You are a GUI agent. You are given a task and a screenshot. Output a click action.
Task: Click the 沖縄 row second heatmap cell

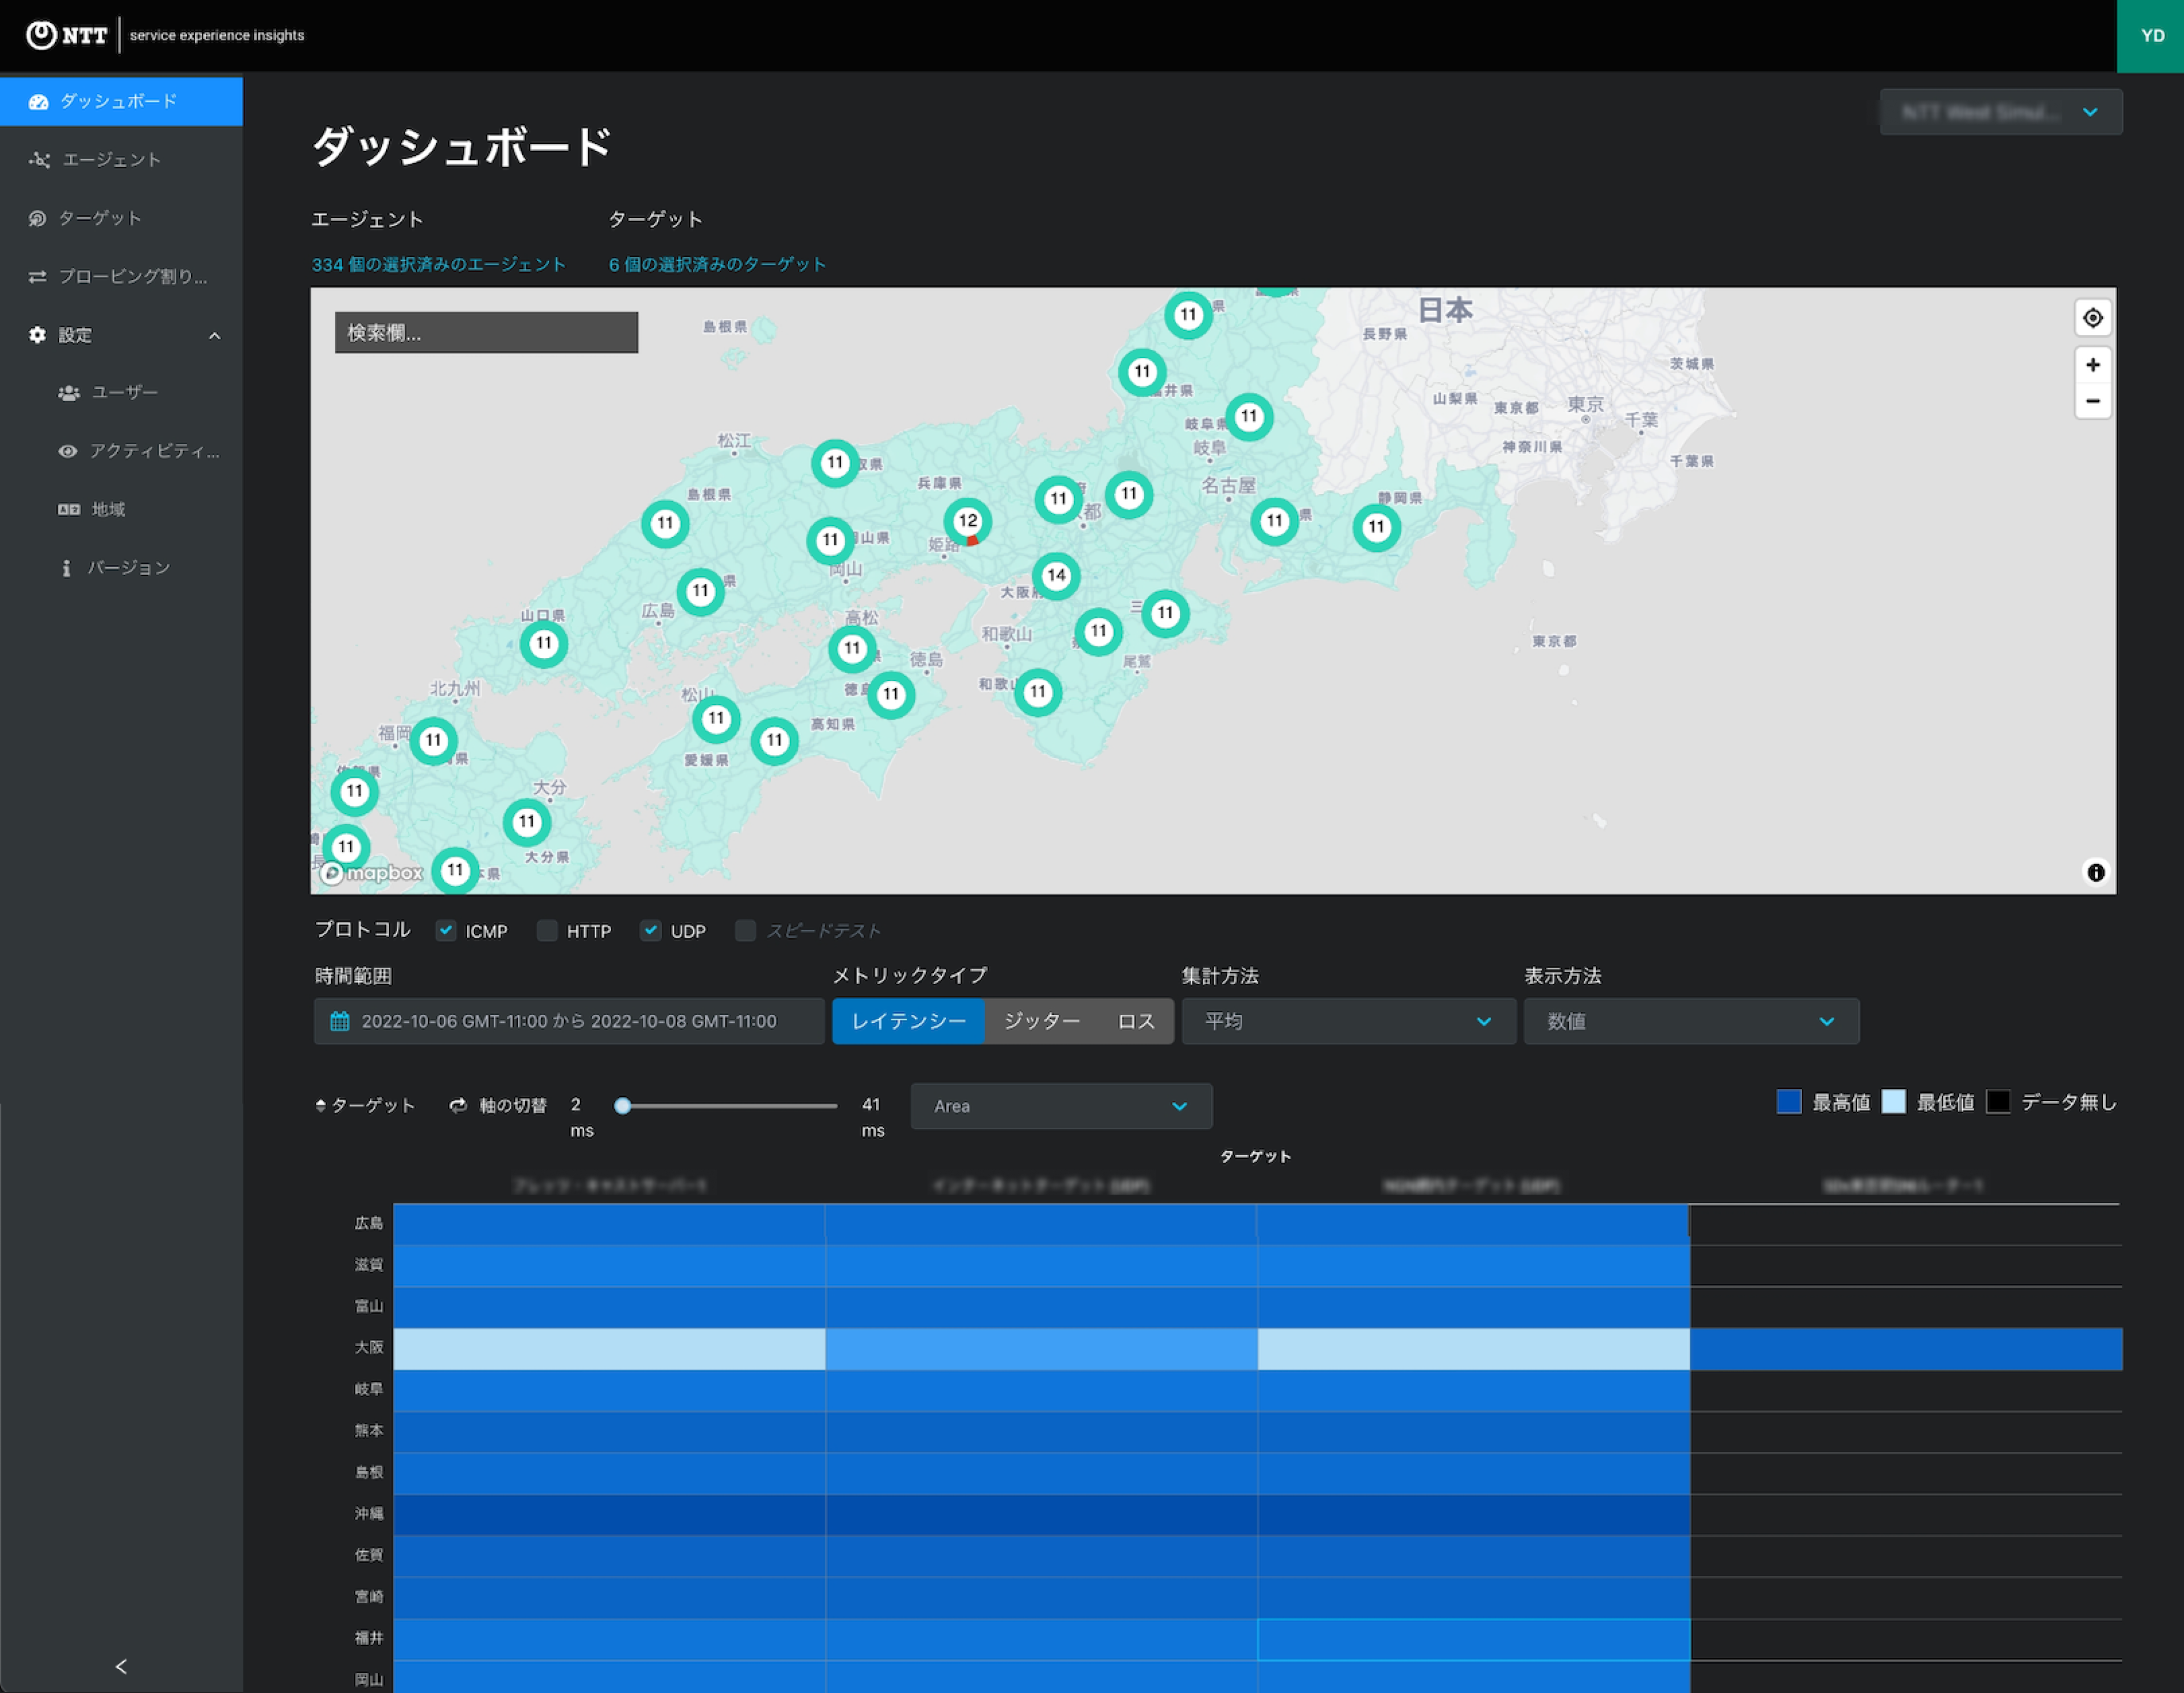point(1041,1514)
